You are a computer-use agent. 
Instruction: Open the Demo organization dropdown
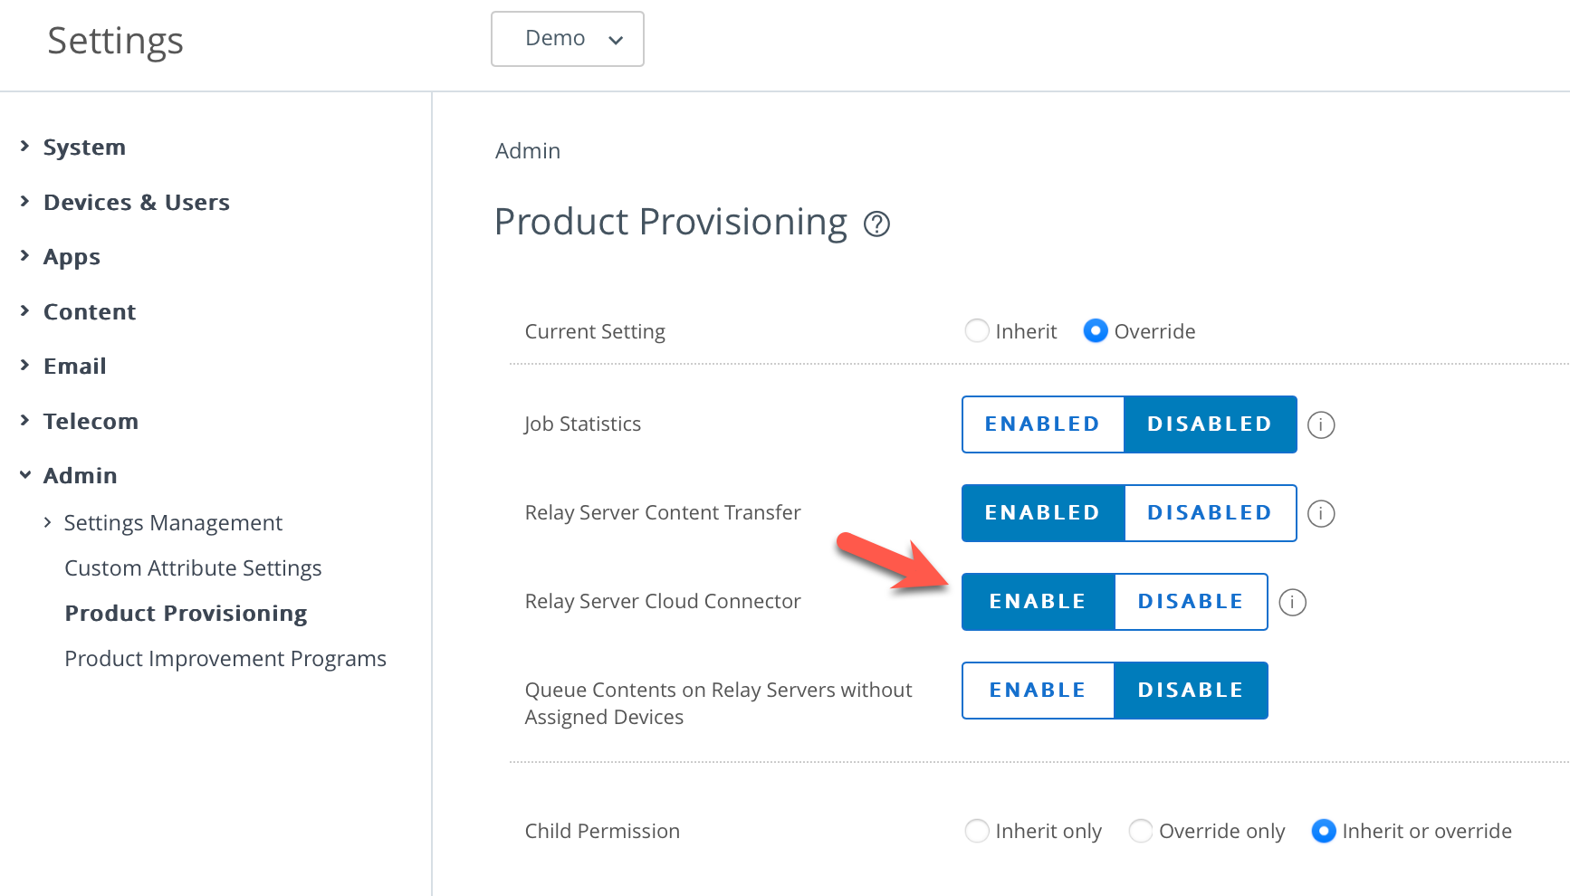point(568,39)
